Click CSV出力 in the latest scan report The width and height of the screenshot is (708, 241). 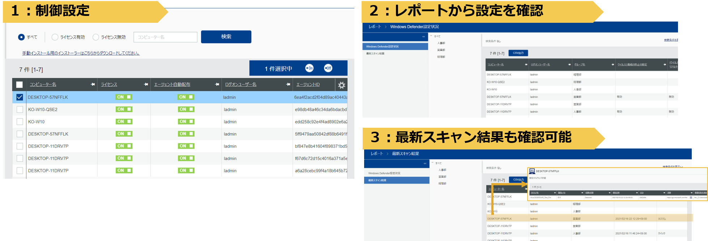(x=519, y=179)
